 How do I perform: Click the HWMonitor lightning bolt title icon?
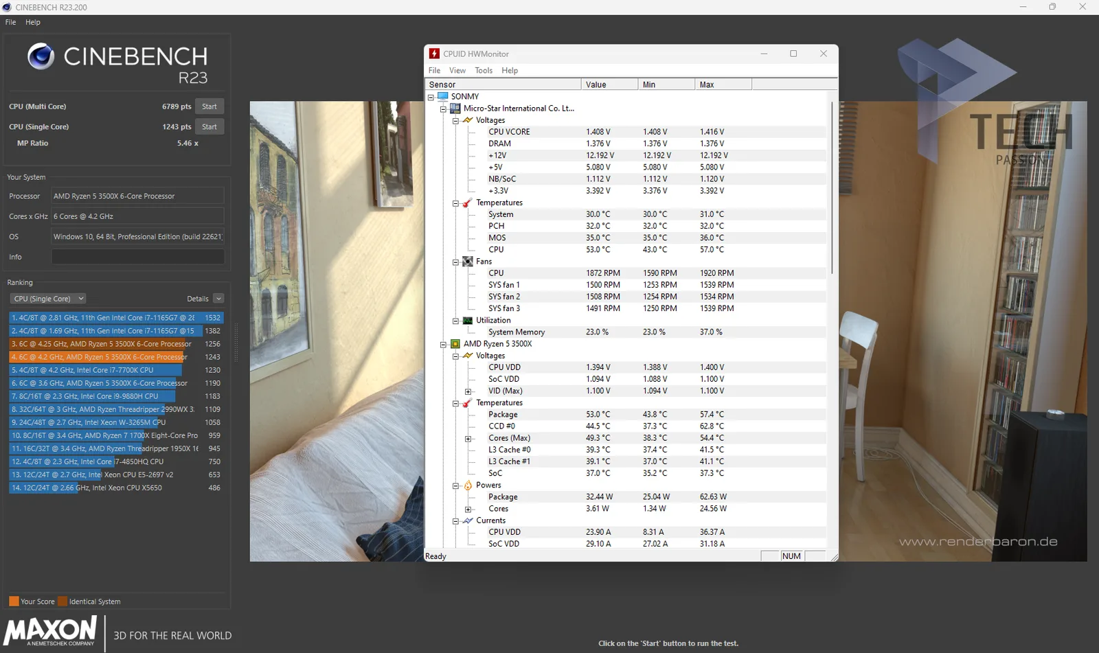[434, 54]
